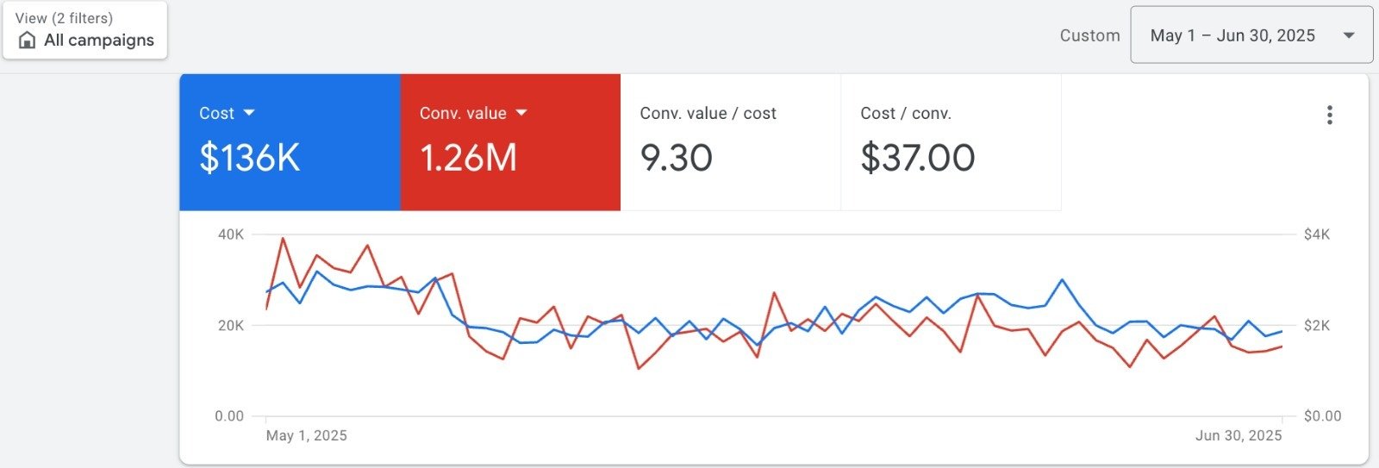Open the date range dropdown arrow
This screenshot has height=468, width=1379.
[1349, 35]
